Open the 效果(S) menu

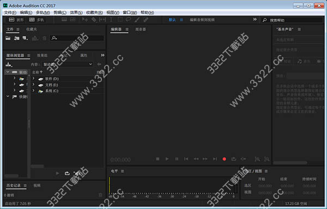pyautogui.click(x=76, y=13)
